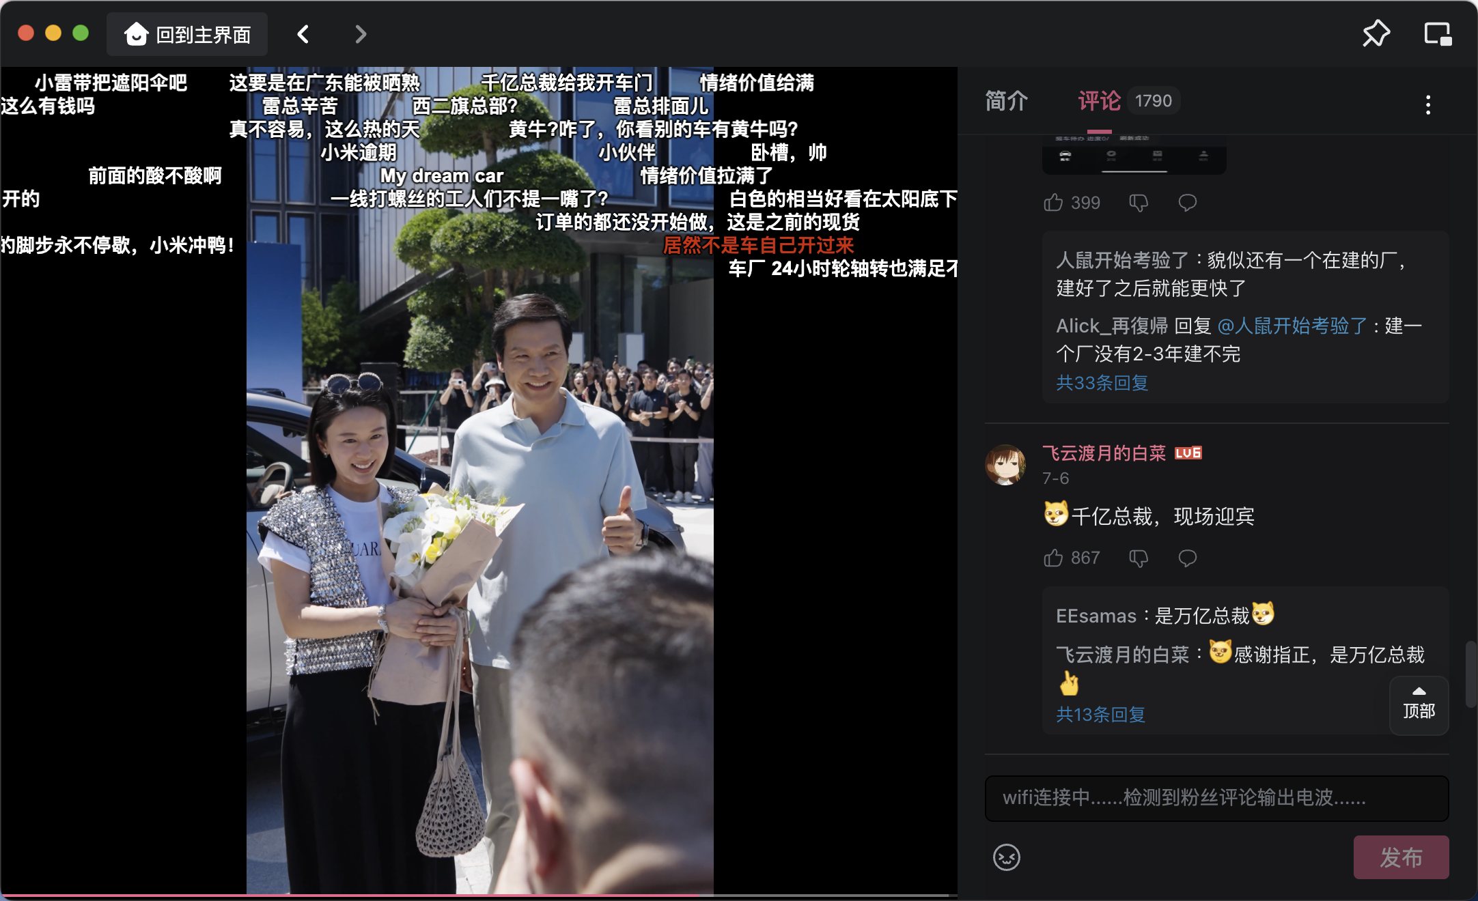Click the 回到主界面 home button
1478x901 pixels.
[x=187, y=34]
